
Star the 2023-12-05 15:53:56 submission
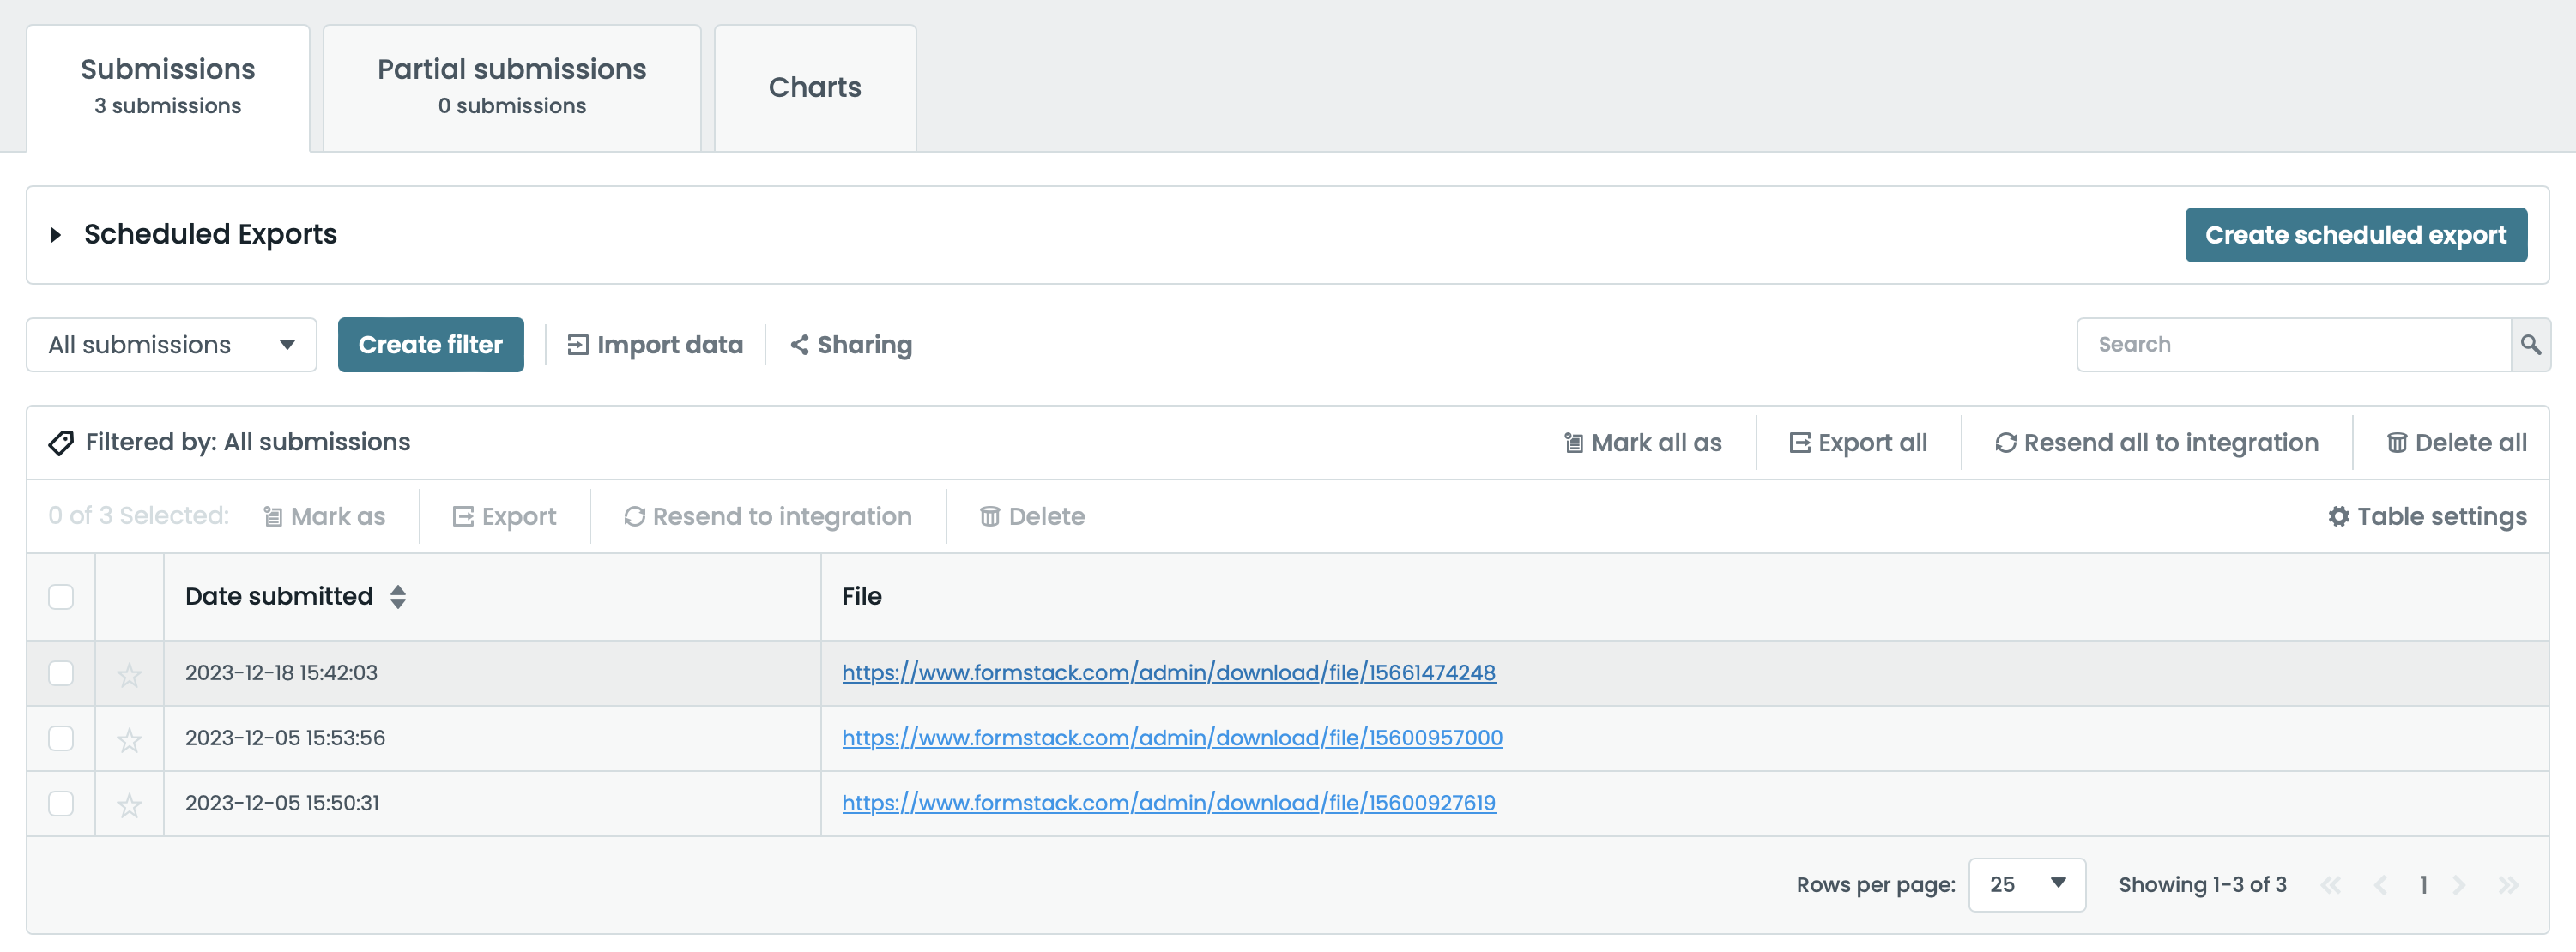tap(129, 740)
